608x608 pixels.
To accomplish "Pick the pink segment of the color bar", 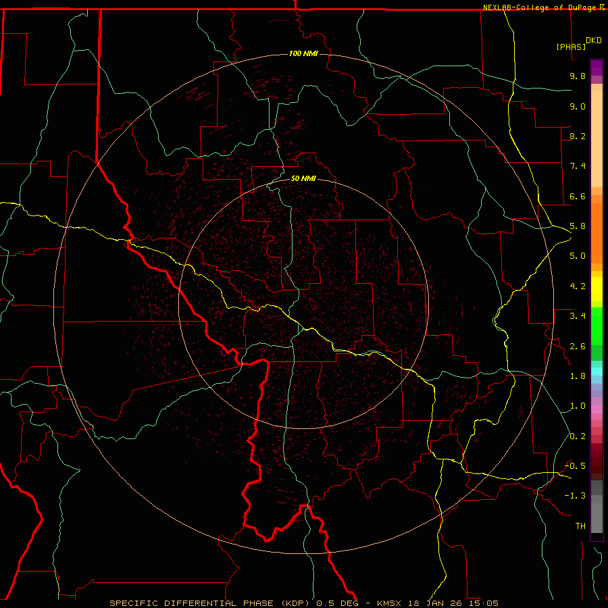I will [x=597, y=409].
